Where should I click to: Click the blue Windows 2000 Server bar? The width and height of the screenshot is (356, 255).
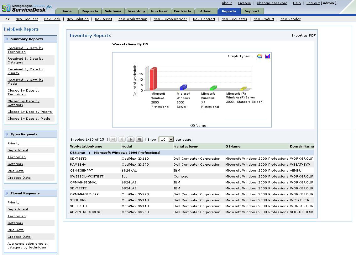pos(183,87)
